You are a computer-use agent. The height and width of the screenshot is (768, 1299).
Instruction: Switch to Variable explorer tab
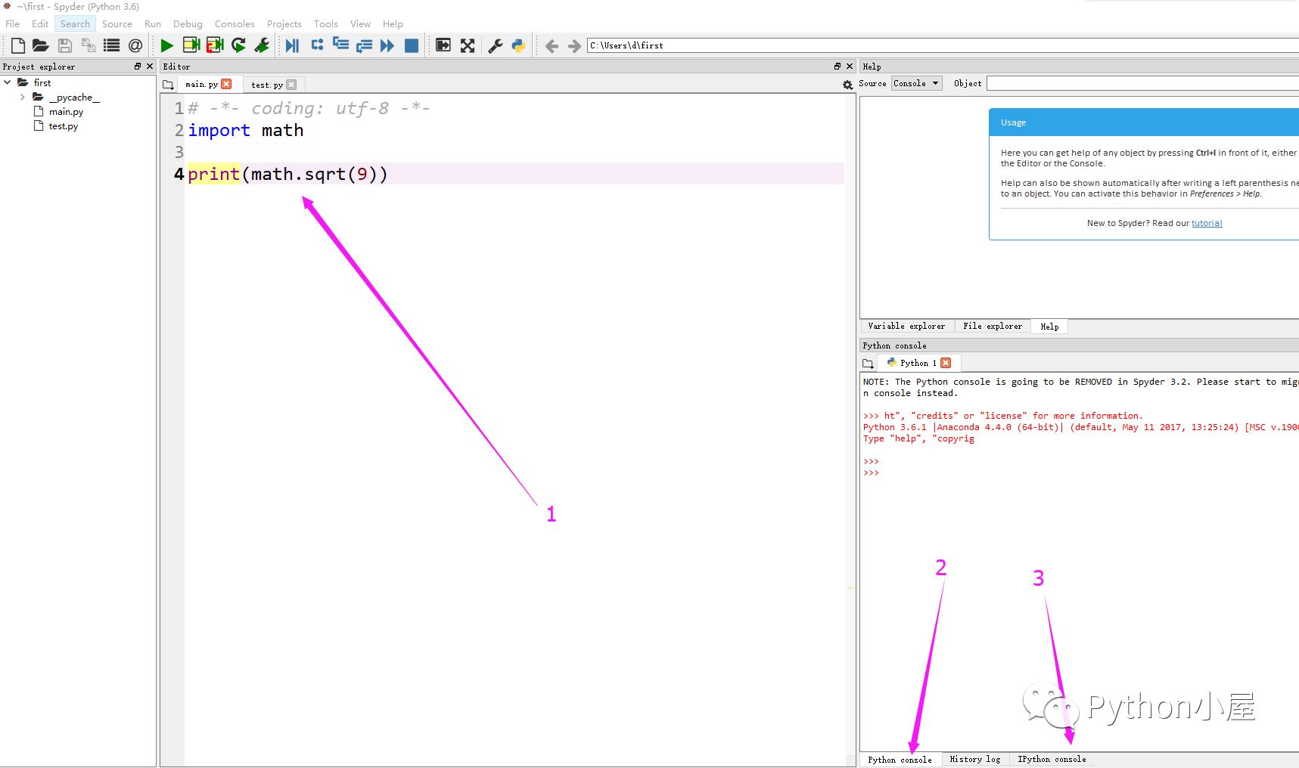coord(906,326)
